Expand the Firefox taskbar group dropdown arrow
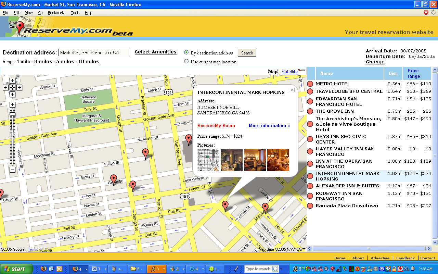 pyautogui.click(x=86, y=269)
